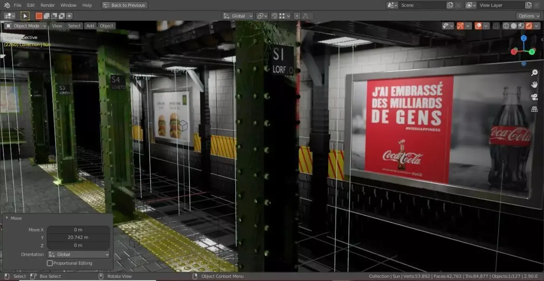Click the Rotate View status bar icon

101,276
